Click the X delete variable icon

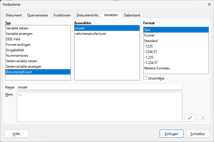pos(203,118)
